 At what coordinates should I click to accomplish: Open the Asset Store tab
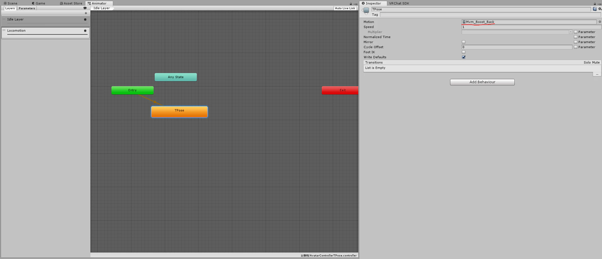pyautogui.click(x=71, y=3)
